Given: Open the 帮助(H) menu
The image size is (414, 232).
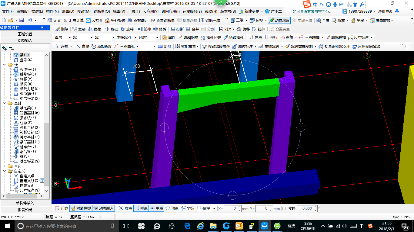Looking at the screenshot, I should (211, 11).
